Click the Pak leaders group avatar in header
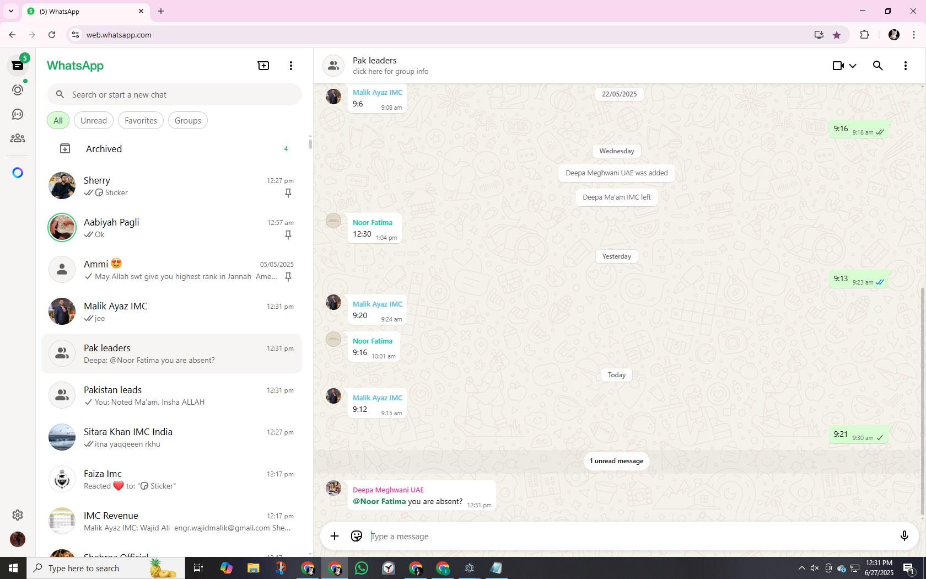This screenshot has height=579, width=926. point(333,66)
